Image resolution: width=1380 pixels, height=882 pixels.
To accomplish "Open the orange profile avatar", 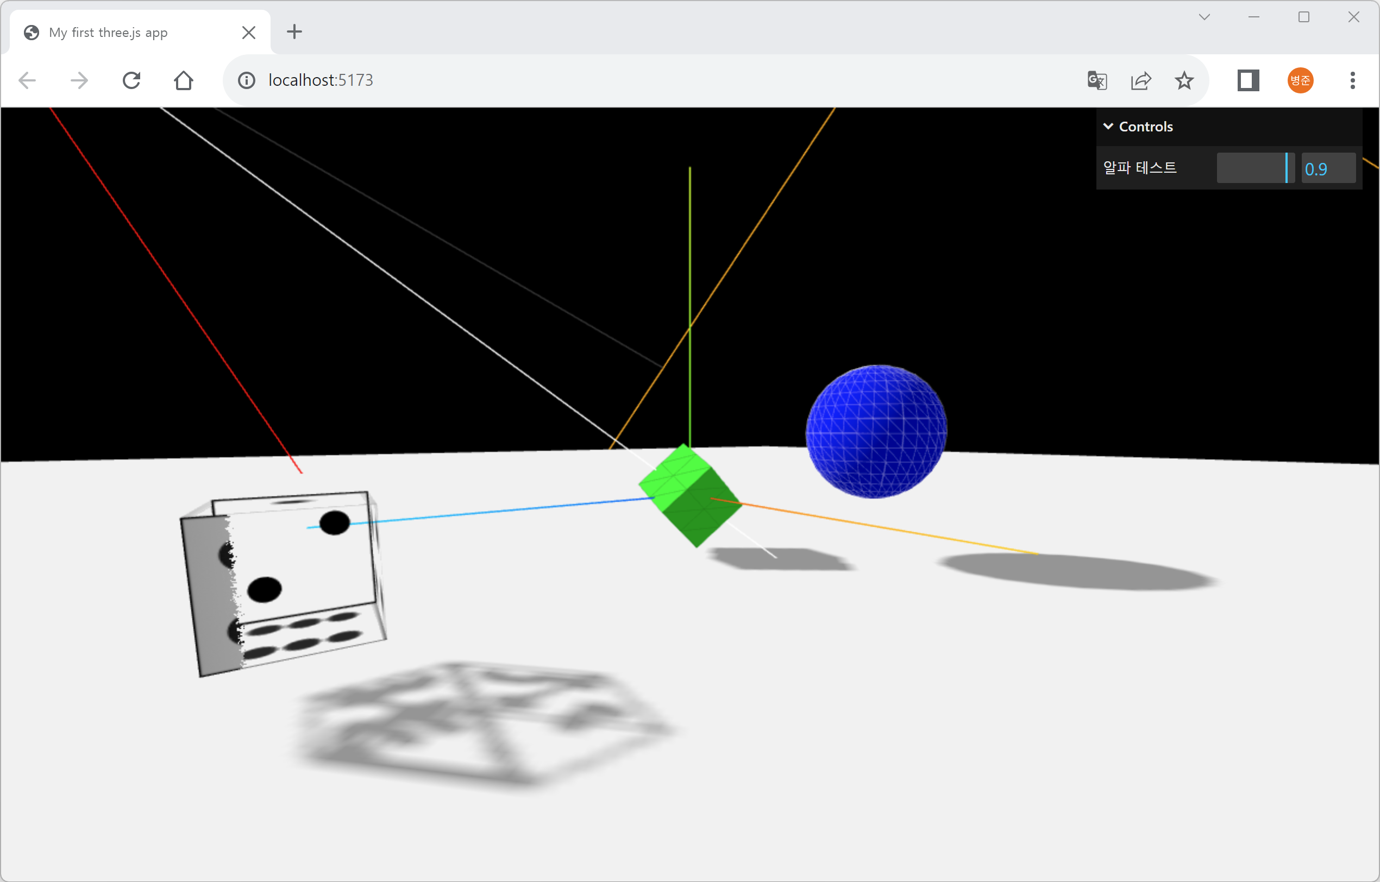I will (1300, 80).
